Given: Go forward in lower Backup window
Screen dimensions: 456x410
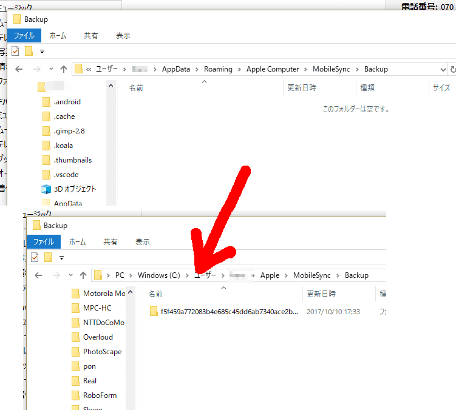Looking at the screenshot, I should click(x=56, y=275).
